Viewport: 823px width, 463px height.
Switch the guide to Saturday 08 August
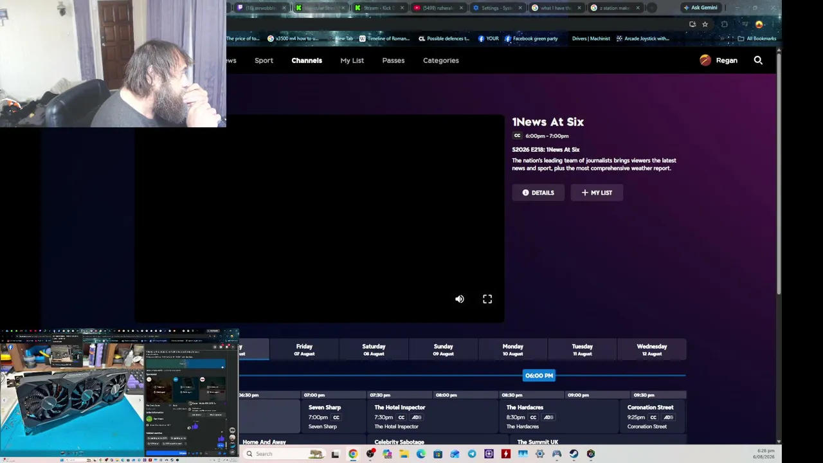(374, 350)
